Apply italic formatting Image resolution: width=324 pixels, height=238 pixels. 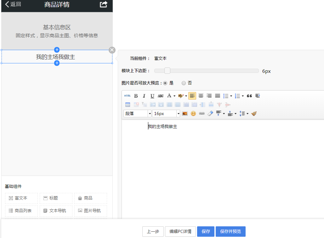coord(144,96)
